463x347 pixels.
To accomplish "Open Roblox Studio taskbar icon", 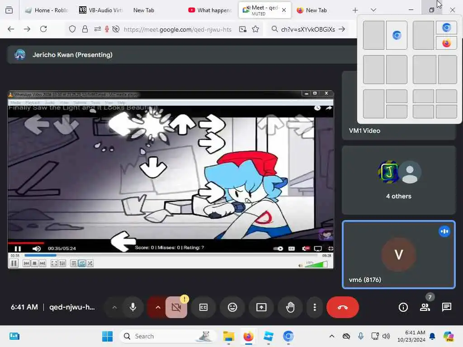I will coord(269,336).
